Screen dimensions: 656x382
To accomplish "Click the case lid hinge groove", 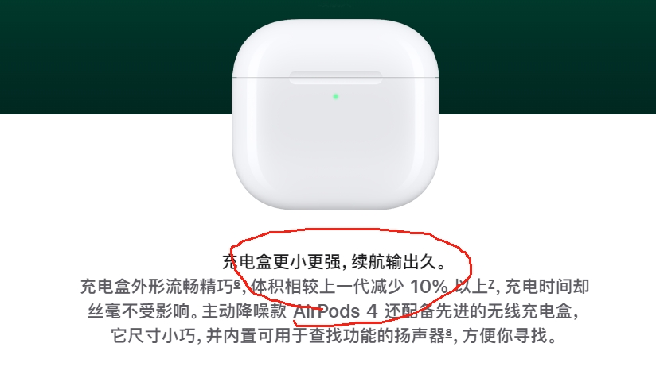I will (x=335, y=78).
